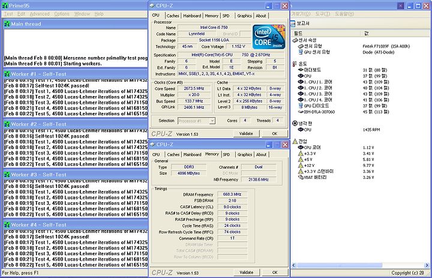Click the Worker #4 Self-Test window icon

(x=7, y=225)
